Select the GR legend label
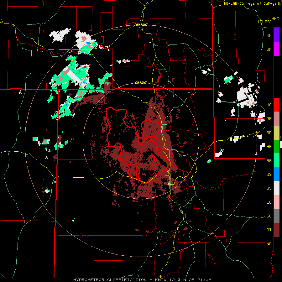This screenshot has width=282, height=282. (x=269, y=119)
